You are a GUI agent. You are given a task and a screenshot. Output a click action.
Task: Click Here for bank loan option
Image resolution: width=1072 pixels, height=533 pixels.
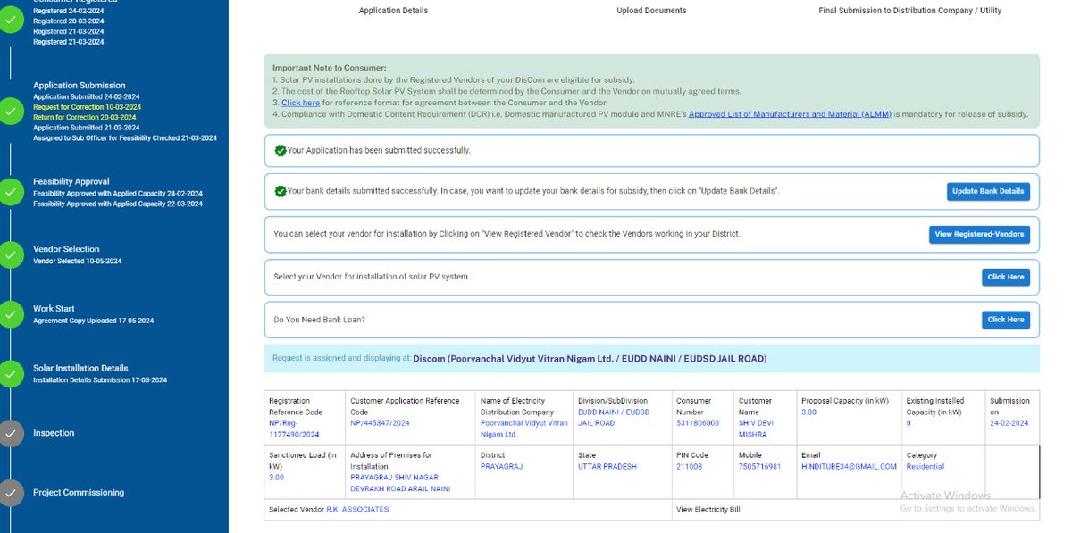pos(1005,320)
